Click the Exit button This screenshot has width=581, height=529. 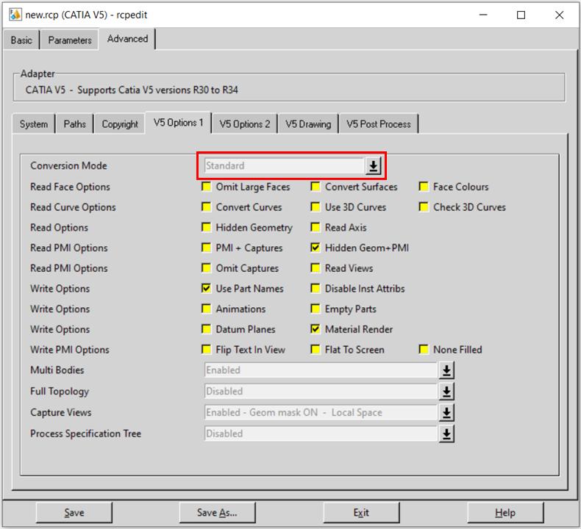pos(361,513)
